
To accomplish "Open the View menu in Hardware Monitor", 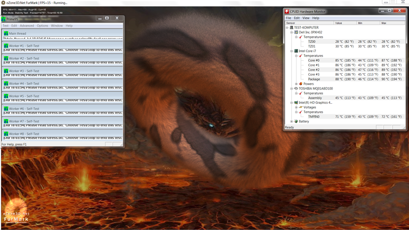I will 306,18.
